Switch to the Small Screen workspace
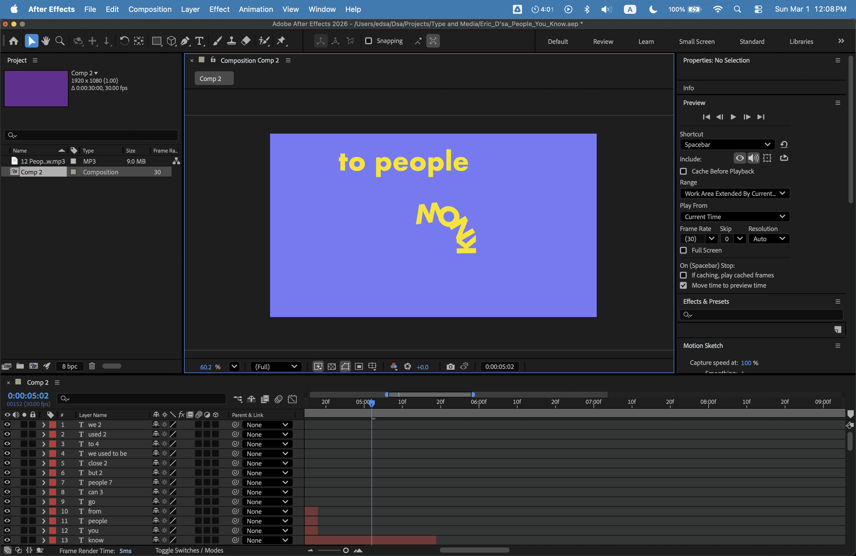856x556 pixels. [696, 41]
